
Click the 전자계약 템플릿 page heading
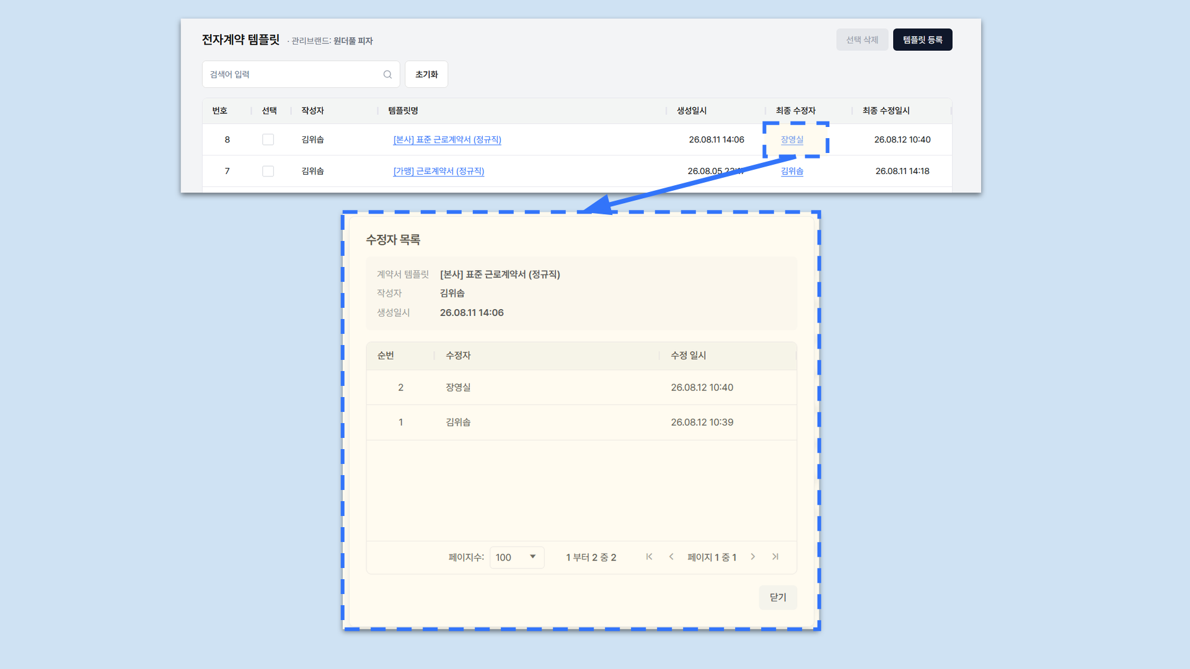(240, 40)
